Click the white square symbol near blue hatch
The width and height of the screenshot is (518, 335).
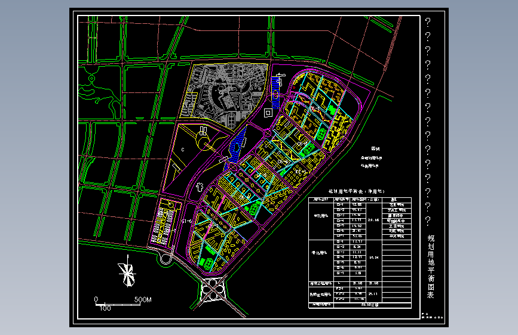pyautogui.click(x=268, y=113)
